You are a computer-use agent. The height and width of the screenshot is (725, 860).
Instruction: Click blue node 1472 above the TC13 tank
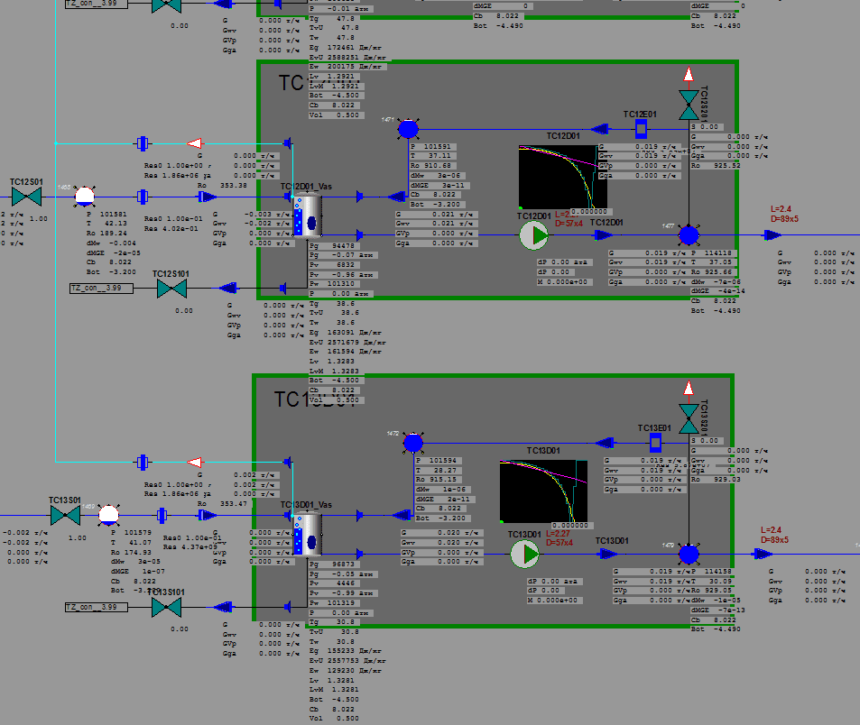pos(413,443)
